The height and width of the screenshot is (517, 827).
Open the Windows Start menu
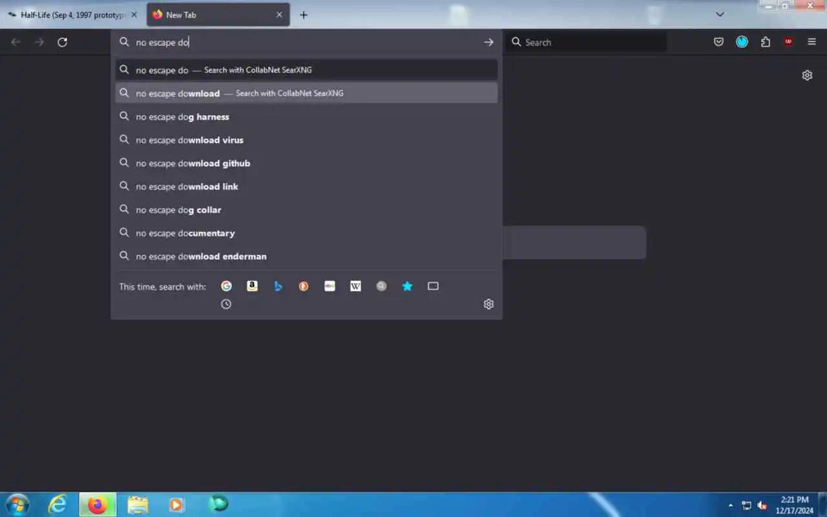coord(17,504)
